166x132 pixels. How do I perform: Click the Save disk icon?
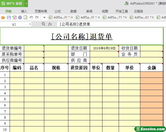[9, 17]
